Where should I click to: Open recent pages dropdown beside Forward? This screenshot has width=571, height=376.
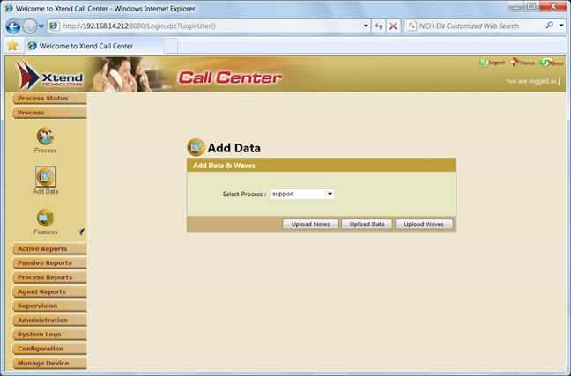pyautogui.click(x=41, y=26)
